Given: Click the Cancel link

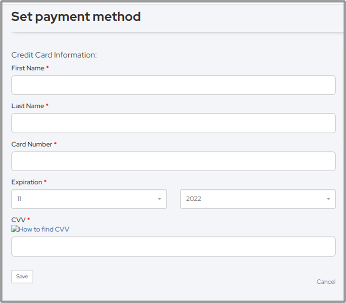Looking at the screenshot, I should pyautogui.click(x=326, y=282).
